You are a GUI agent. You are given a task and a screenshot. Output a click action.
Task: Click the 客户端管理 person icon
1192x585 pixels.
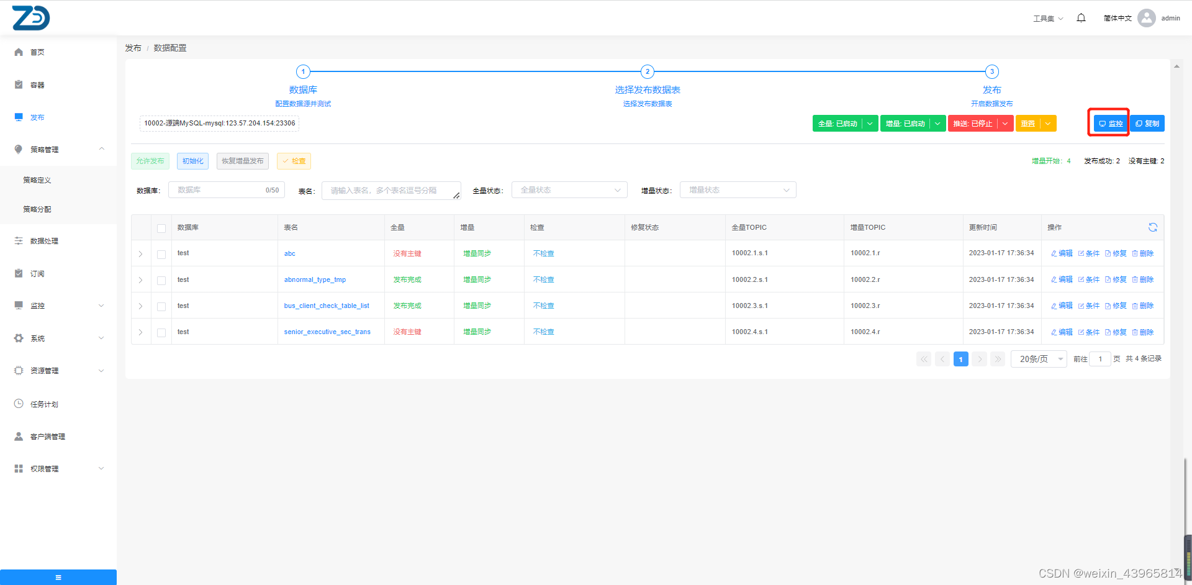[19, 436]
